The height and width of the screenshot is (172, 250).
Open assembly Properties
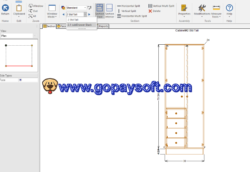pos(184,11)
